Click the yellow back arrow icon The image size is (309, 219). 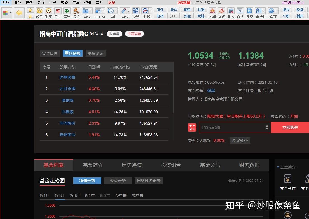[x=19, y=13]
